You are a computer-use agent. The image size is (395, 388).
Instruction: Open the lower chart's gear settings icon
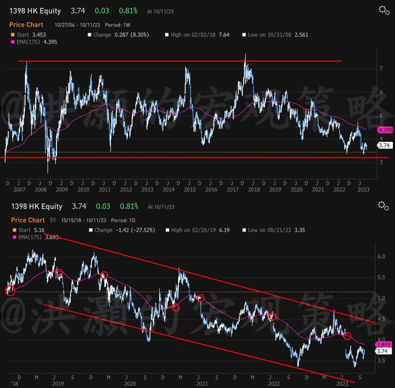coord(383,206)
